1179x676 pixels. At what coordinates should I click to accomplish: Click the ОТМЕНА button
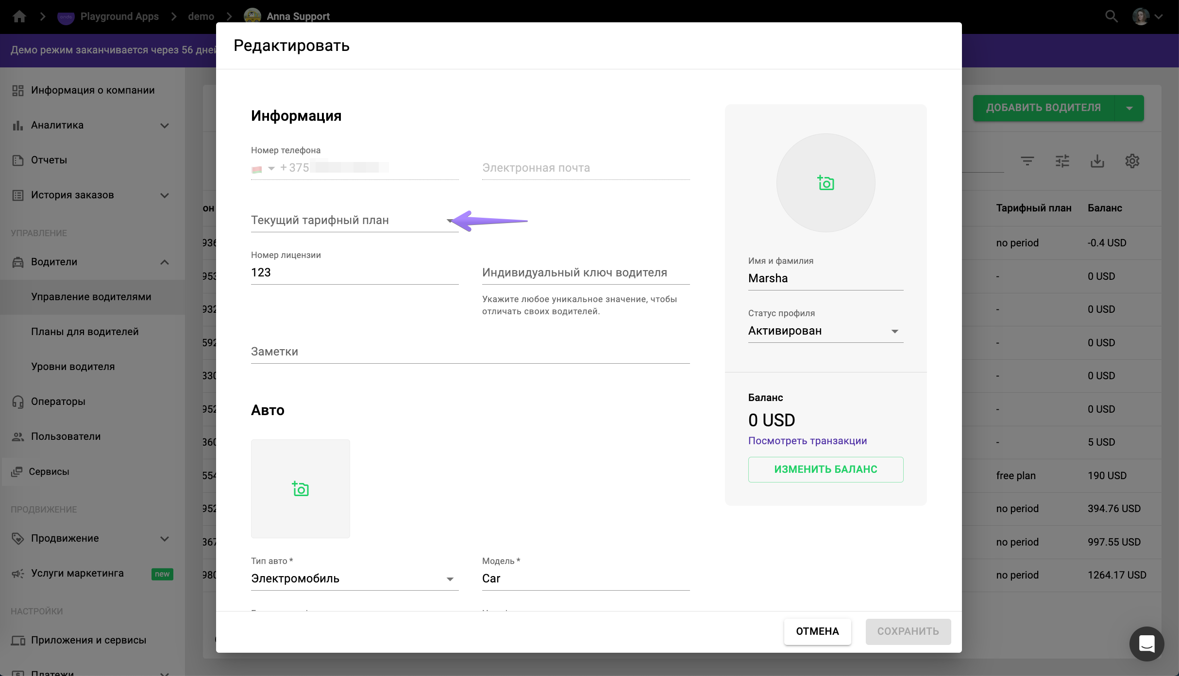click(x=817, y=631)
